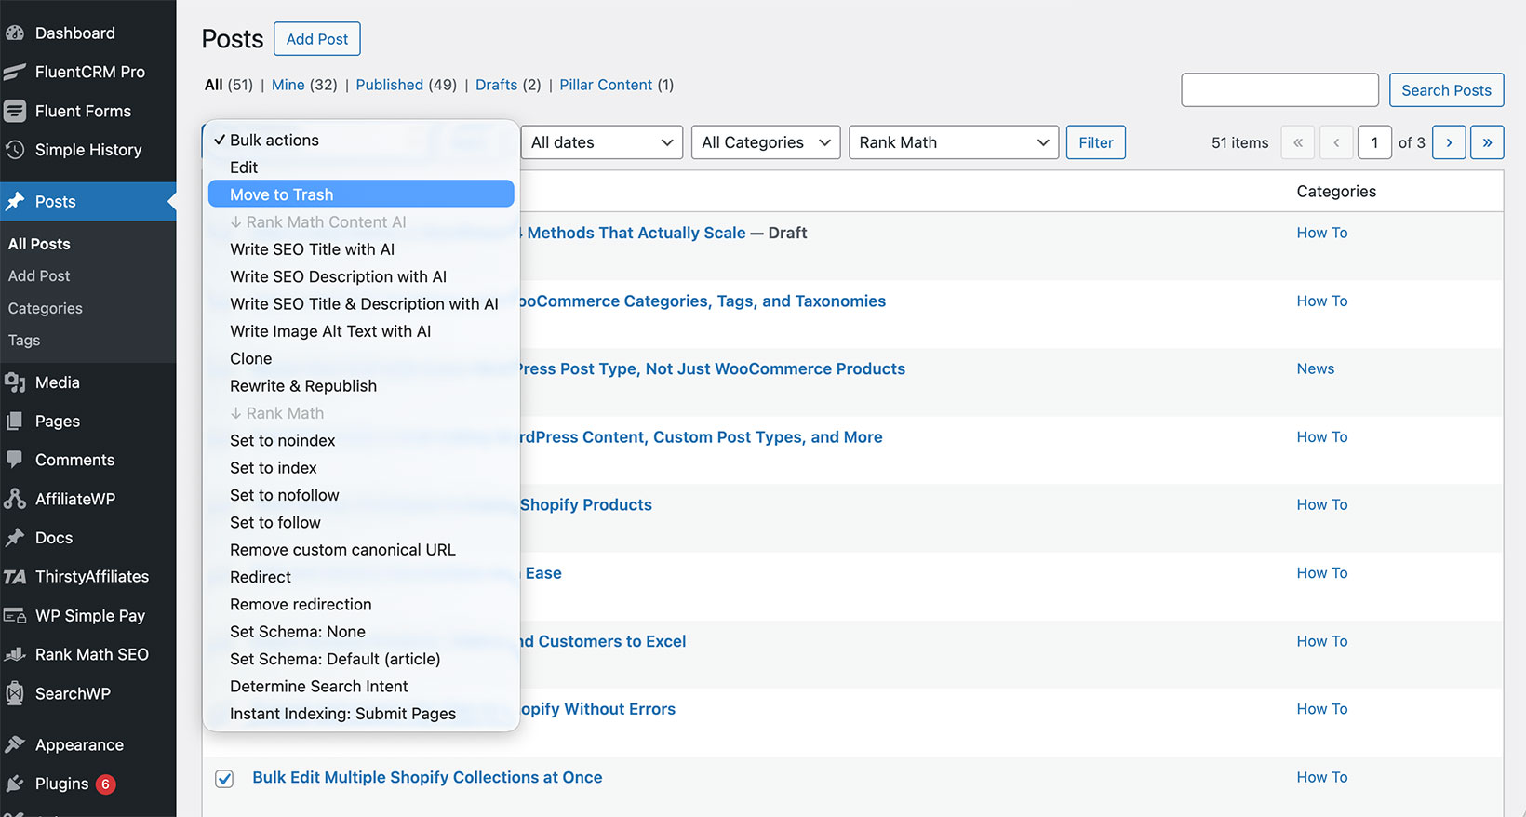Select Clone from bulk actions list
The width and height of the screenshot is (1526, 817).
click(361, 358)
